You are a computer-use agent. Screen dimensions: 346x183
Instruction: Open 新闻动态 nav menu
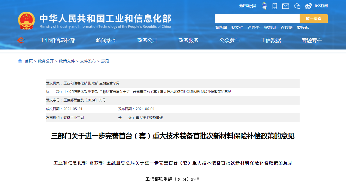[x=106, y=41]
